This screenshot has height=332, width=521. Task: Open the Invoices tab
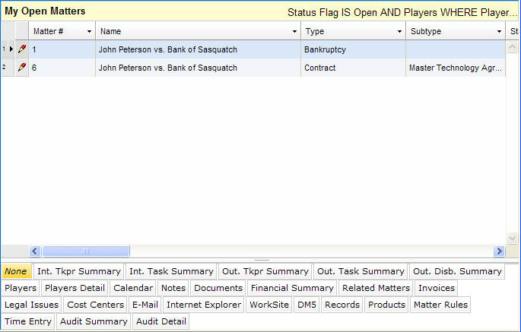437,288
